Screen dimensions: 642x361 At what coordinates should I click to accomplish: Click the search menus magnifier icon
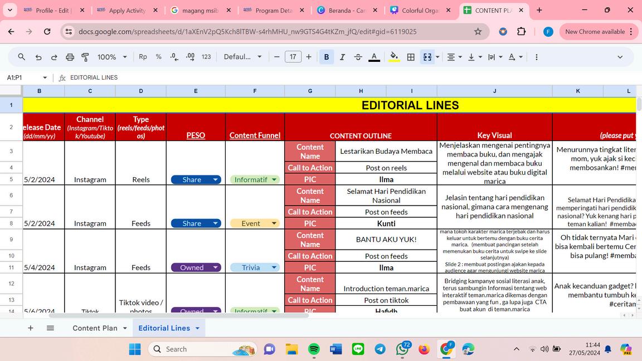(x=22, y=57)
